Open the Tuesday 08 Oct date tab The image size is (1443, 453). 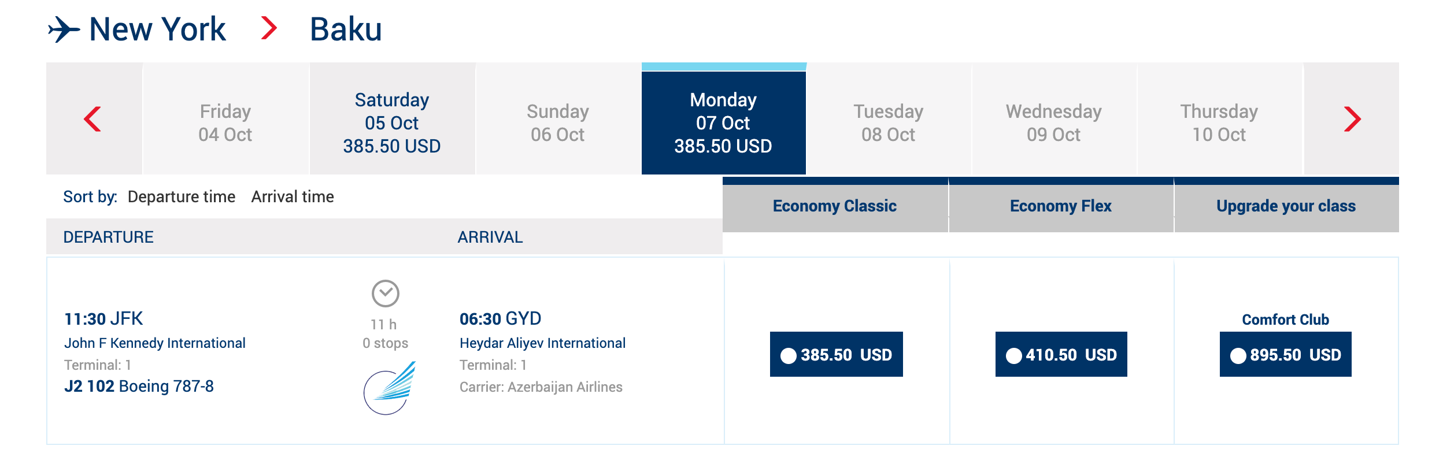pyautogui.click(x=889, y=122)
